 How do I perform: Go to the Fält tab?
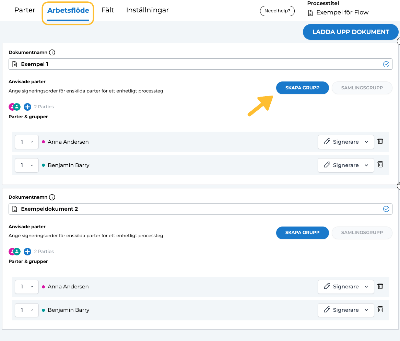pyautogui.click(x=108, y=10)
